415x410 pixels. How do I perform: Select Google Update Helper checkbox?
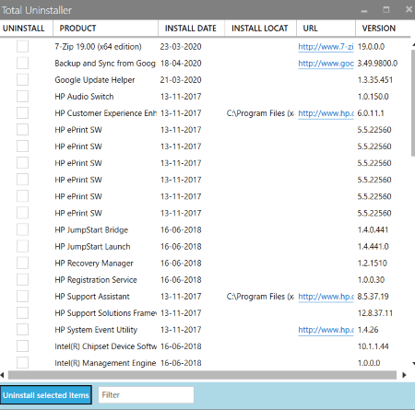pos(22,79)
